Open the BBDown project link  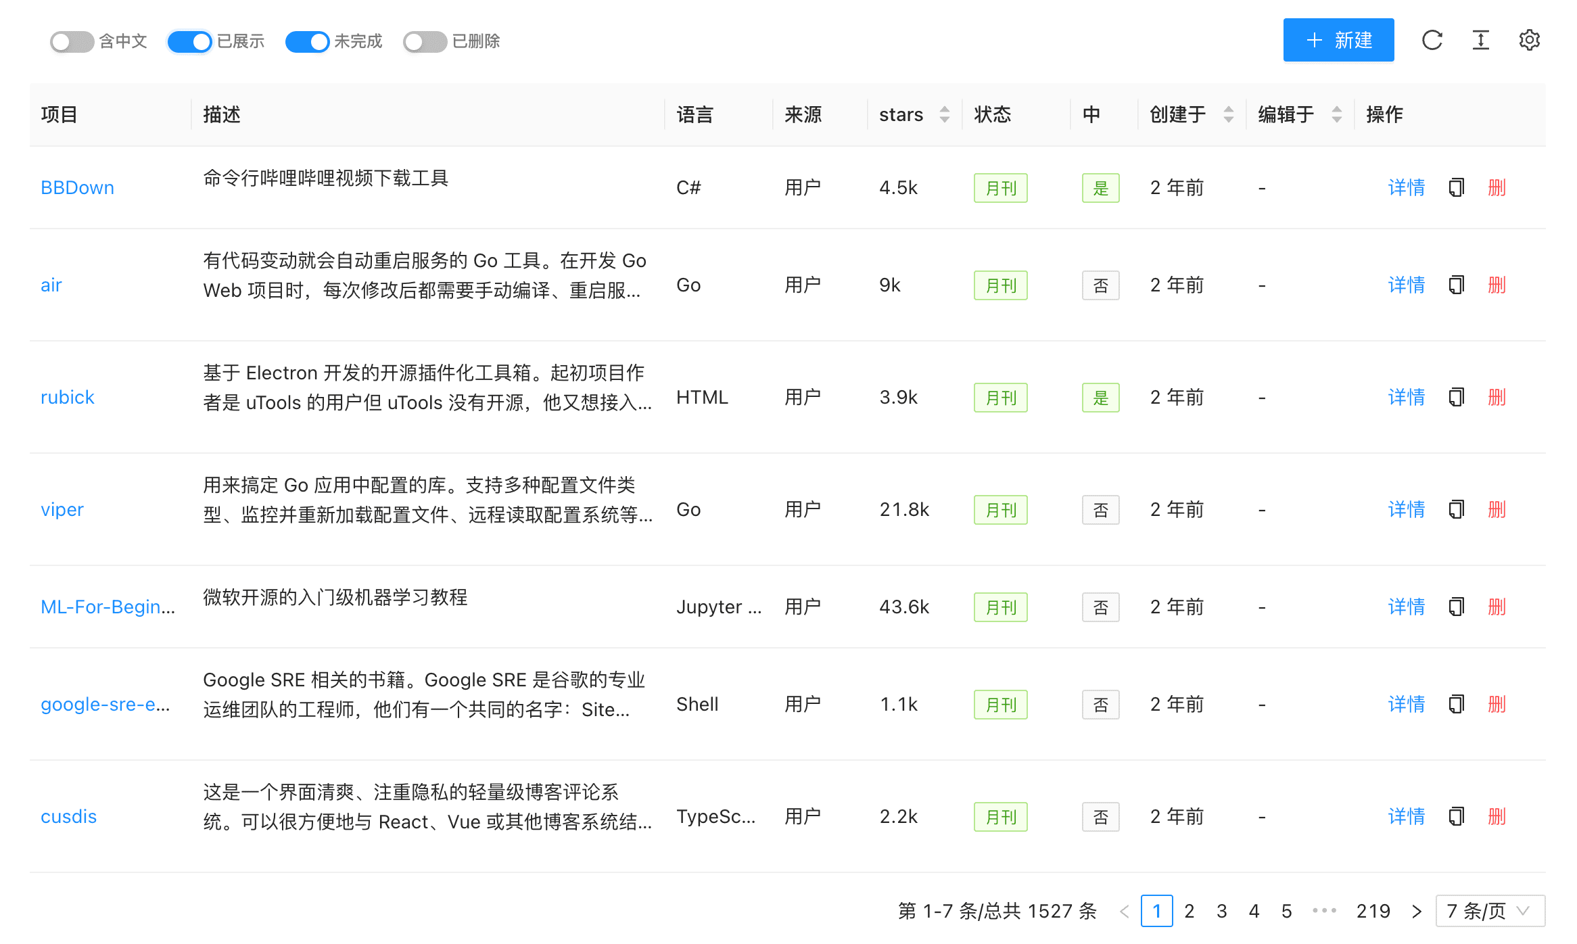point(77,187)
